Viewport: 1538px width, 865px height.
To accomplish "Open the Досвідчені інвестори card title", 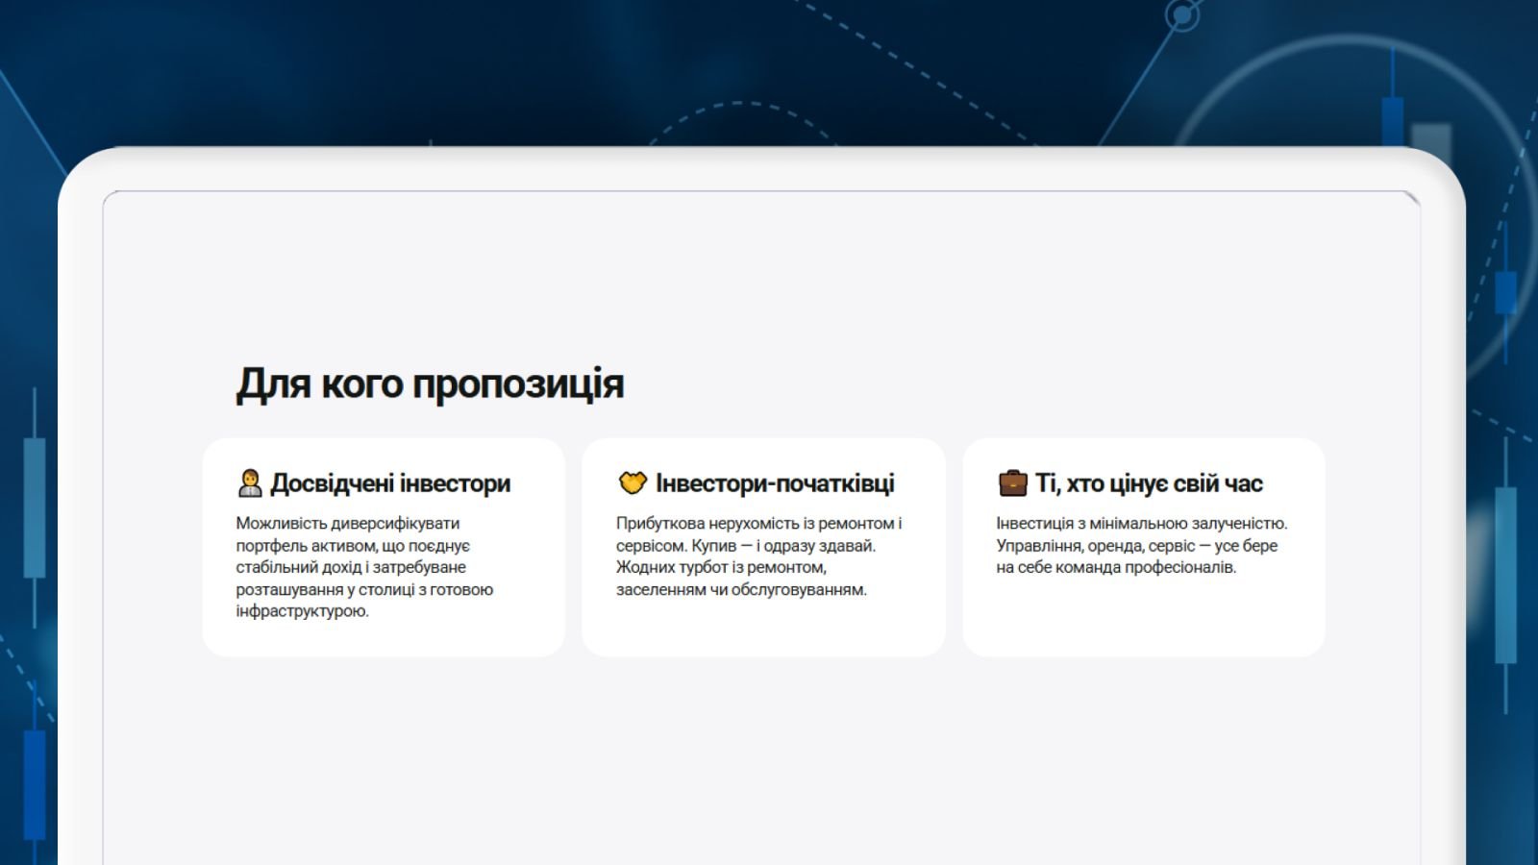I will [389, 483].
